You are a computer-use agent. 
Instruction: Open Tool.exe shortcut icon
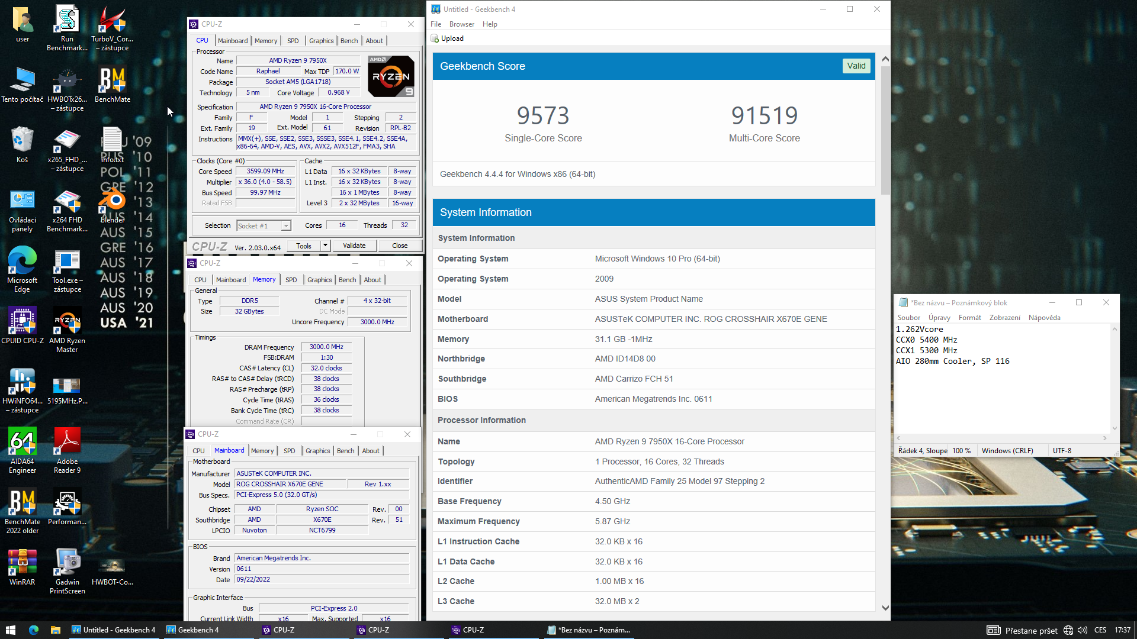67,270
